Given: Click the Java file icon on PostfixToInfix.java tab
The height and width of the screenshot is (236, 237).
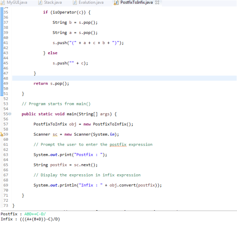Looking at the screenshot, I should point(116,3).
